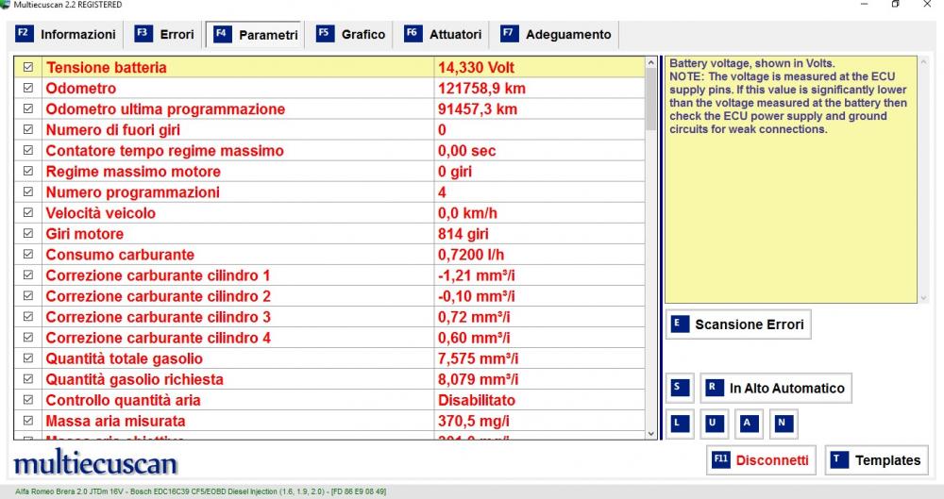Toggle Velocità veicolo checkbox
The width and height of the screenshot is (944, 499).
pos(28,212)
